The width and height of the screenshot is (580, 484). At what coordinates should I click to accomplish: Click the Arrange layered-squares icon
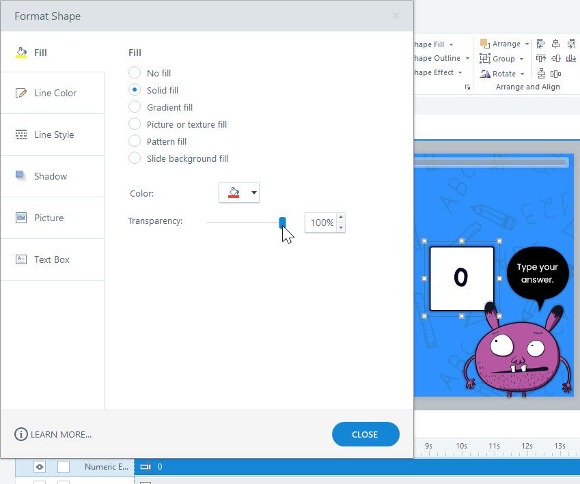click(484, 44)
